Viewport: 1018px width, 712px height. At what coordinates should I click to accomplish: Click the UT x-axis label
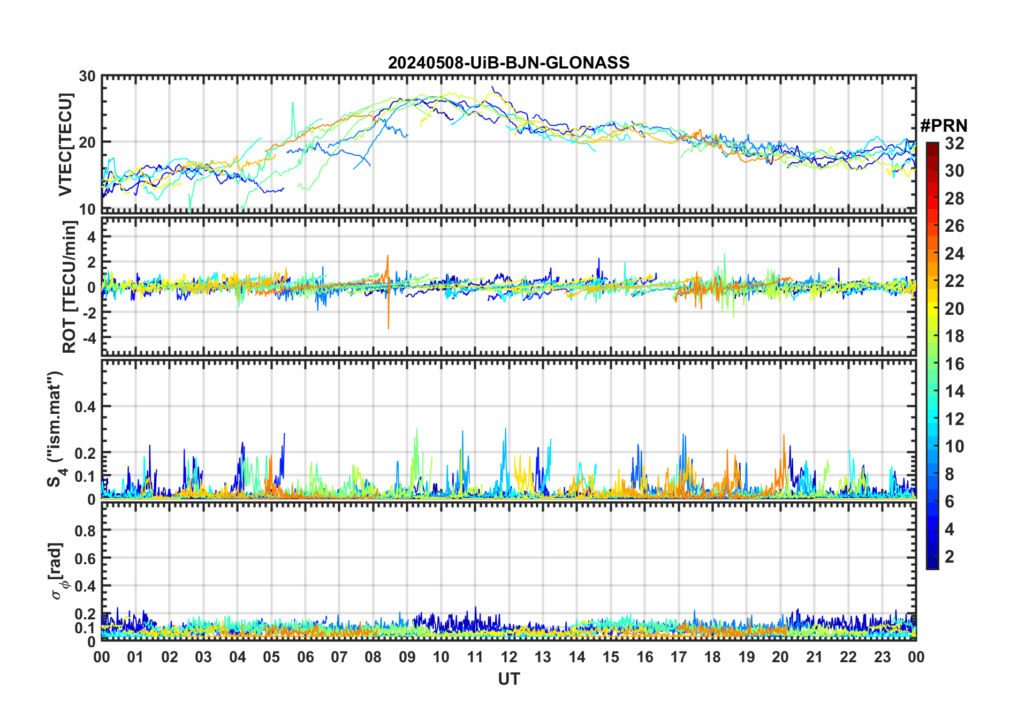click(x=509, y=679)
